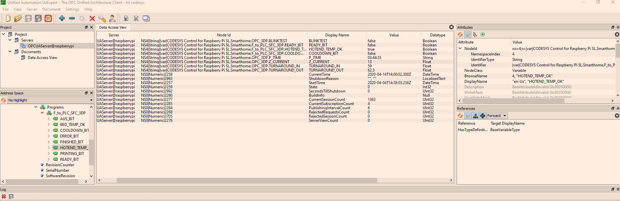Image resolution: width=620 pixels, height=201 pixels.
Task: Collapse the Documents tree node
Action: pyautogui.click(x=10, y=52)
